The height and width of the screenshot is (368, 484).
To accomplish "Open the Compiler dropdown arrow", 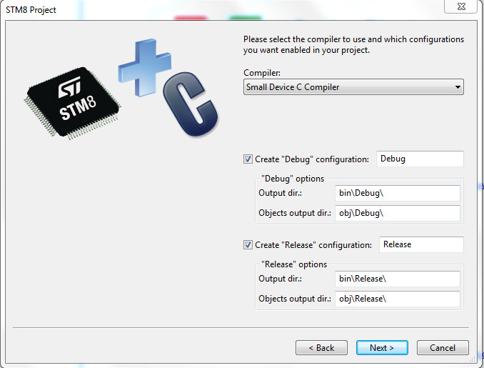I will (458, 87).
